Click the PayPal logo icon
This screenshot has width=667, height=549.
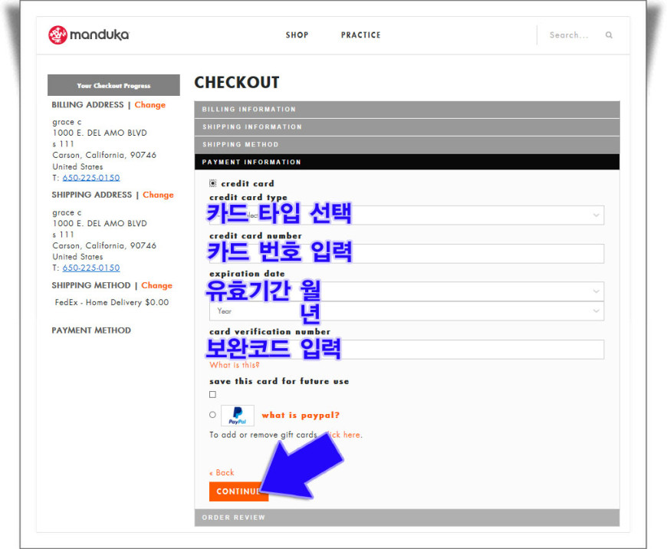[238, 416]
